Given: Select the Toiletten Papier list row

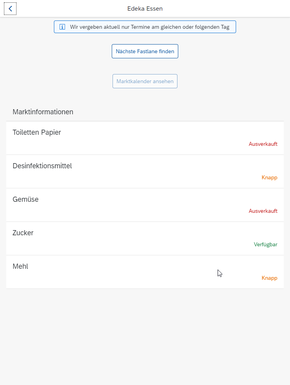Looking at the screenshot, I should coord(145,138).
